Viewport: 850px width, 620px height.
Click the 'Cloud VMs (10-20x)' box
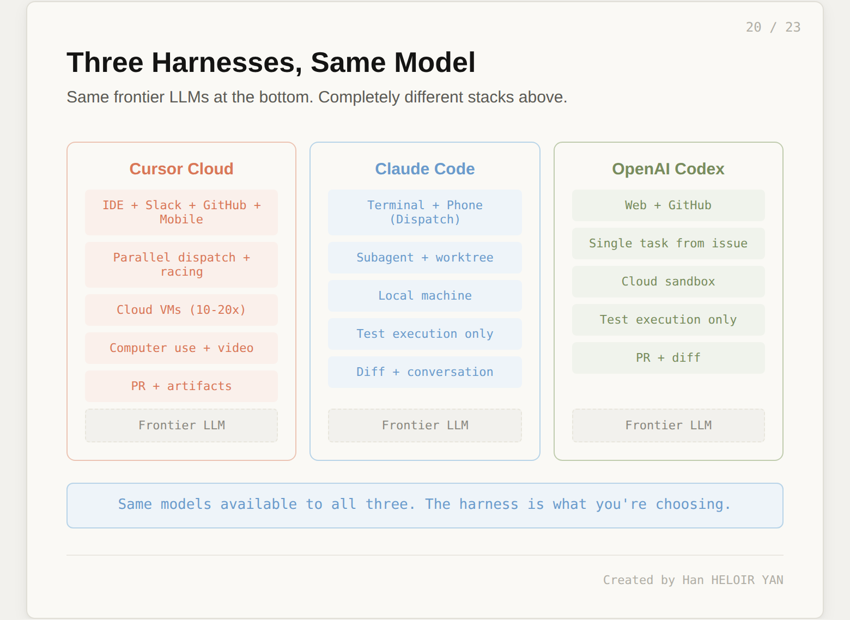coord(181,309)
